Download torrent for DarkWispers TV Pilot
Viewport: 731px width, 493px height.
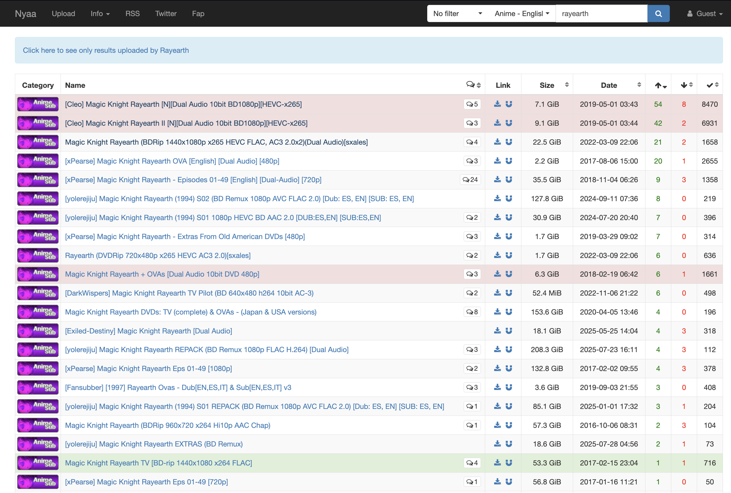pos(497,293)
